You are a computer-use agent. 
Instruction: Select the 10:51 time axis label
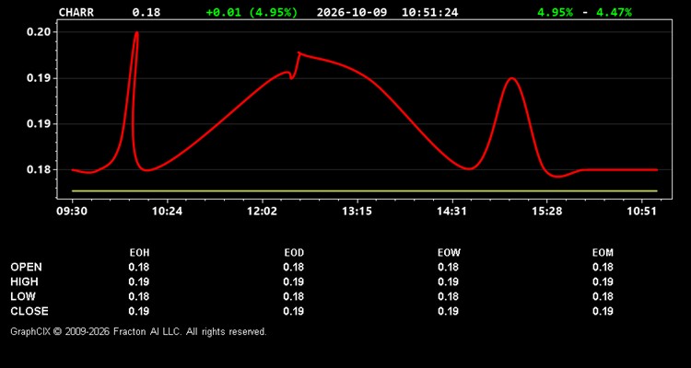[642, 212]
